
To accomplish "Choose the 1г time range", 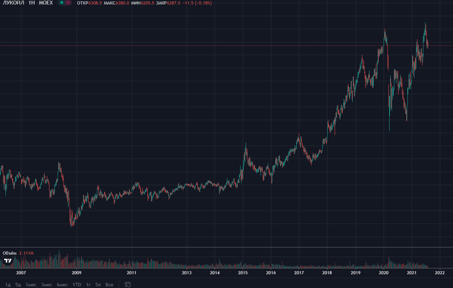I will [x=88, y=285].
